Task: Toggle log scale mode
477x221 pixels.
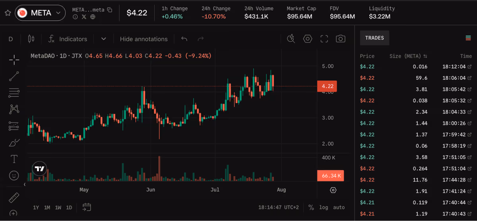Action: coord(324,208)
